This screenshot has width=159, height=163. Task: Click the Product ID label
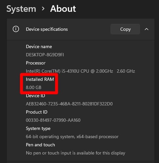[37, 112]
